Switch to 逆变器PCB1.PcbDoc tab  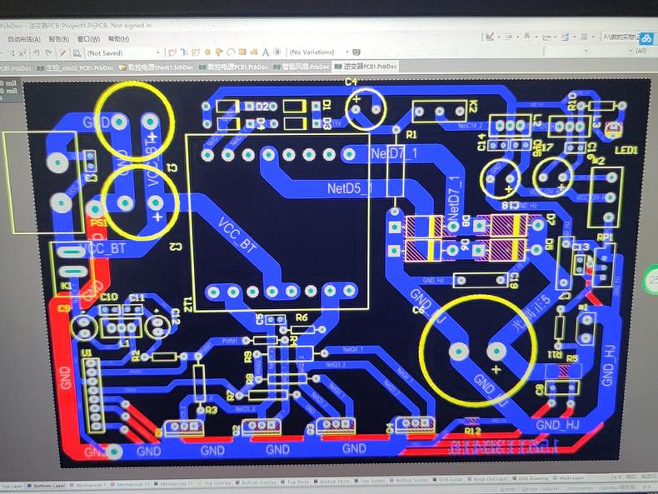pos(365,67)
